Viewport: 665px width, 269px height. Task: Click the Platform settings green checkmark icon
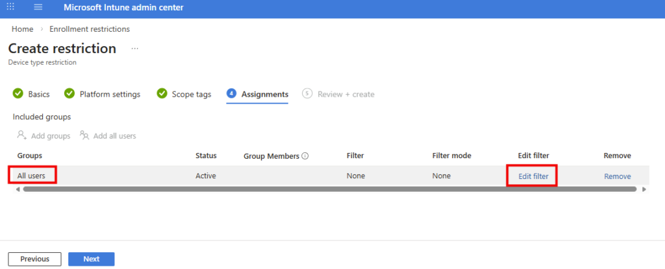tap(69, 94)
